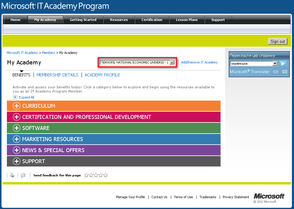Rate page with third star
The height and width of the screenshot is (209, 294).
[x=96, y=175]
